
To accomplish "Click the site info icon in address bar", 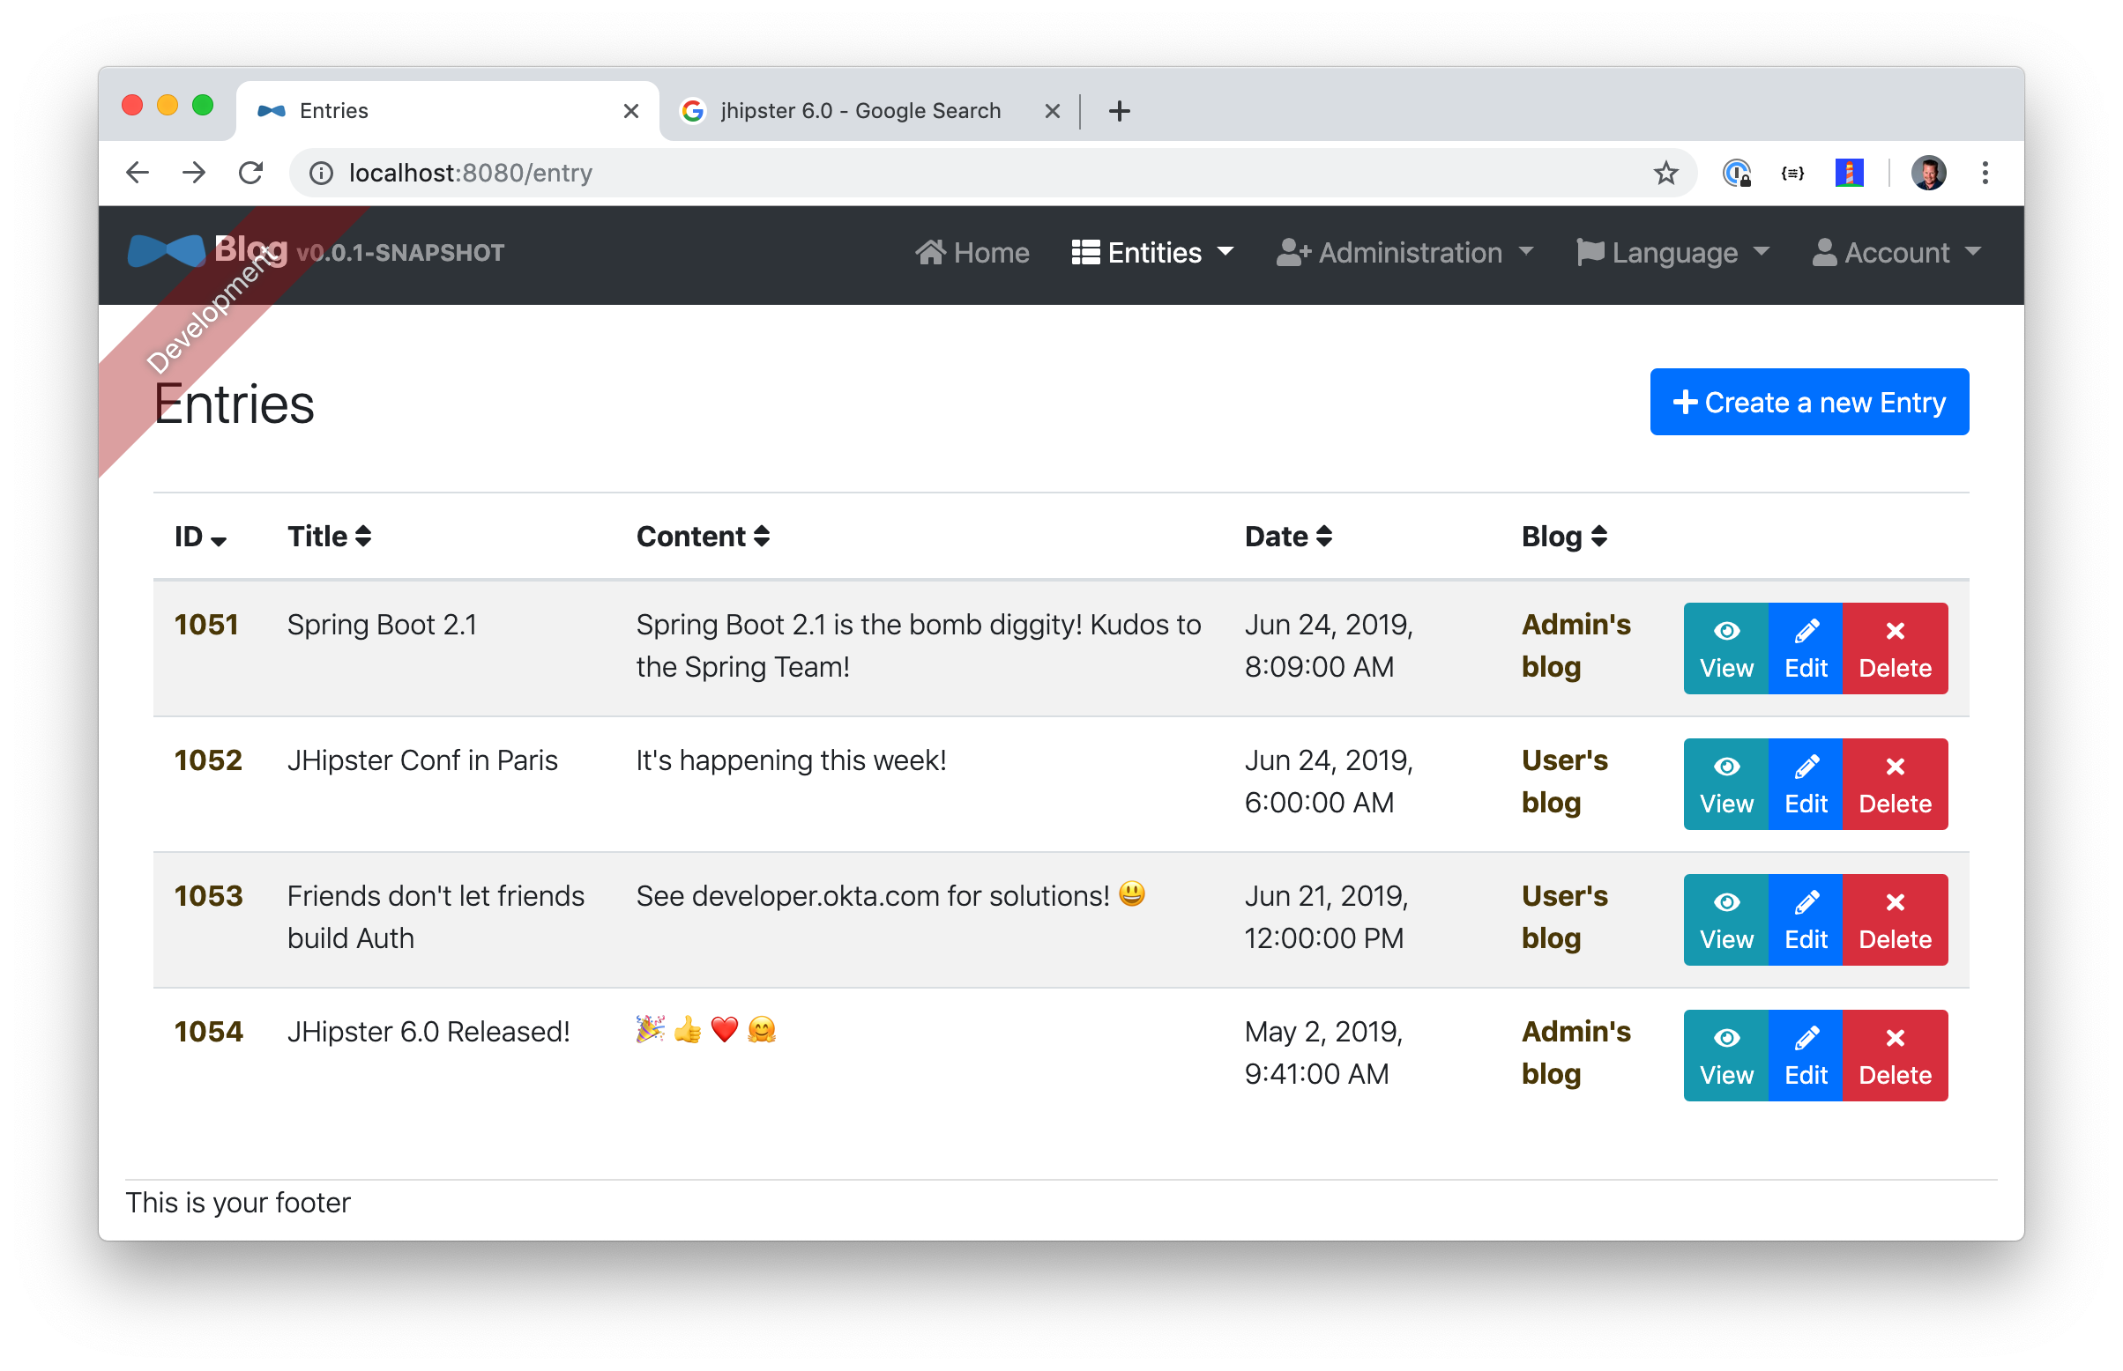I will click(x=322, y=173).
